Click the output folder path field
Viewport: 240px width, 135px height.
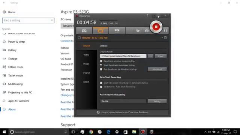click(123, 56)
